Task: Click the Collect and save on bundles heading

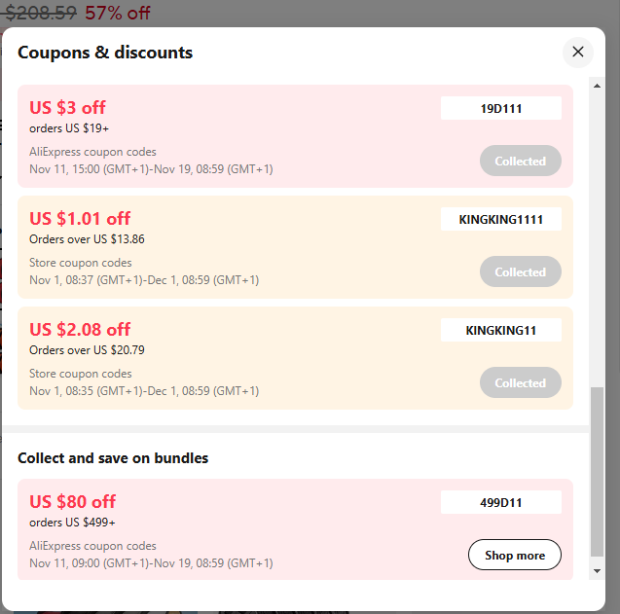Action: (x=113, y=458)
